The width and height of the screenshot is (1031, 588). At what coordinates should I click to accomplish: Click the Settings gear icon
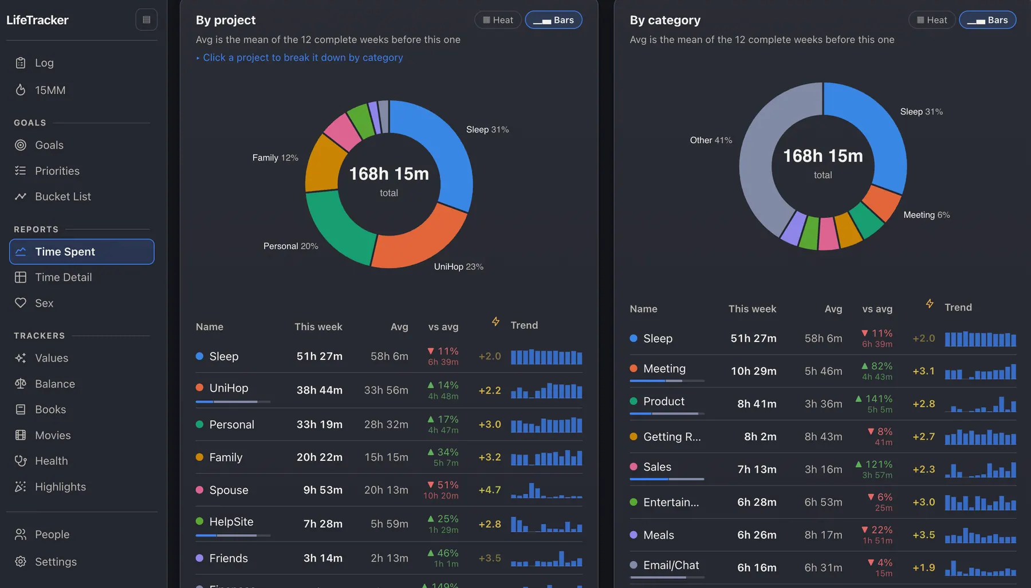click(x=21, y=562)
